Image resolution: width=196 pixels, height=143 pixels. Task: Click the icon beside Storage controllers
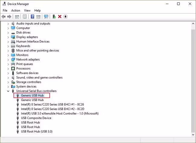[x=13, y=82]
